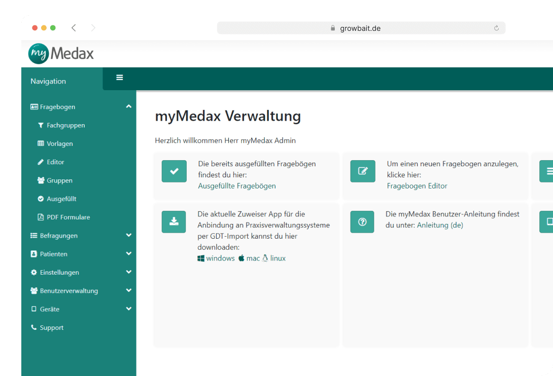Click the browser reload icon
The width and height of the screenshot is (553, 376).
(x=496, y=28)
